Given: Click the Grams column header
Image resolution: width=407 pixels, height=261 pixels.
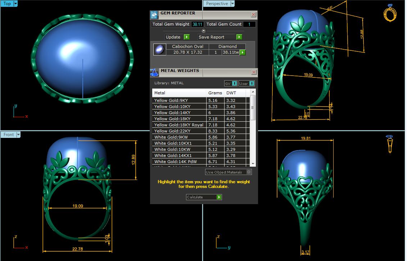Looking at the screenshot, I should 215,93.
